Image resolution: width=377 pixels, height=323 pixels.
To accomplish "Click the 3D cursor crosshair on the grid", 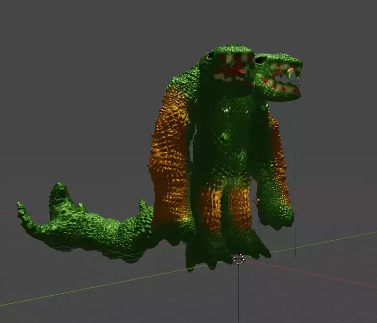I will click(x=239, y=259).
